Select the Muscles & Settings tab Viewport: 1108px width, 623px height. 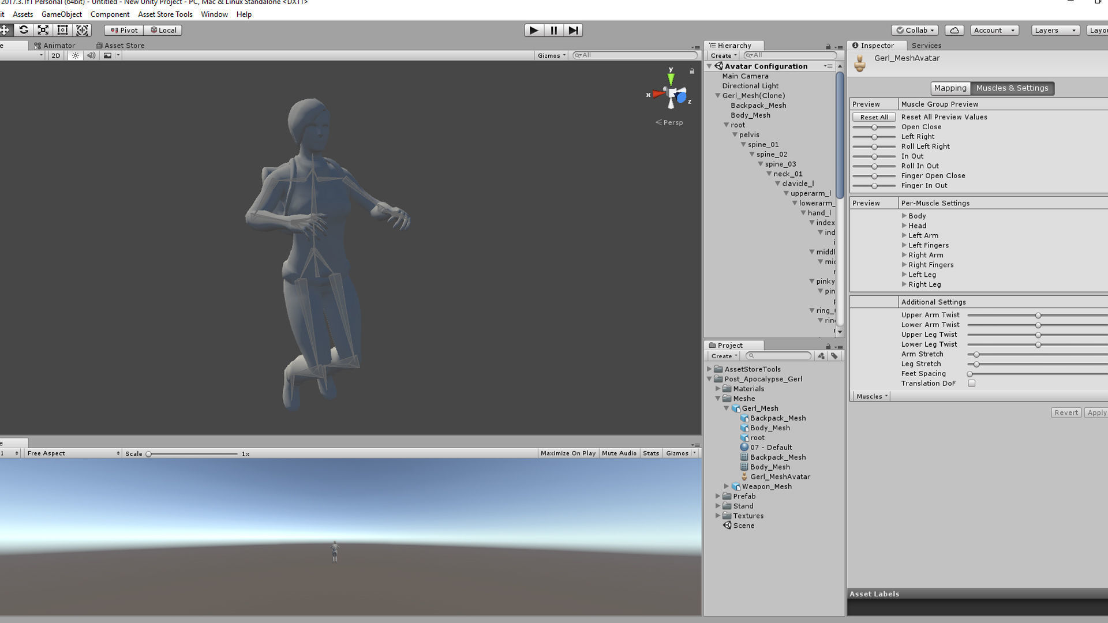(1012, 88)
